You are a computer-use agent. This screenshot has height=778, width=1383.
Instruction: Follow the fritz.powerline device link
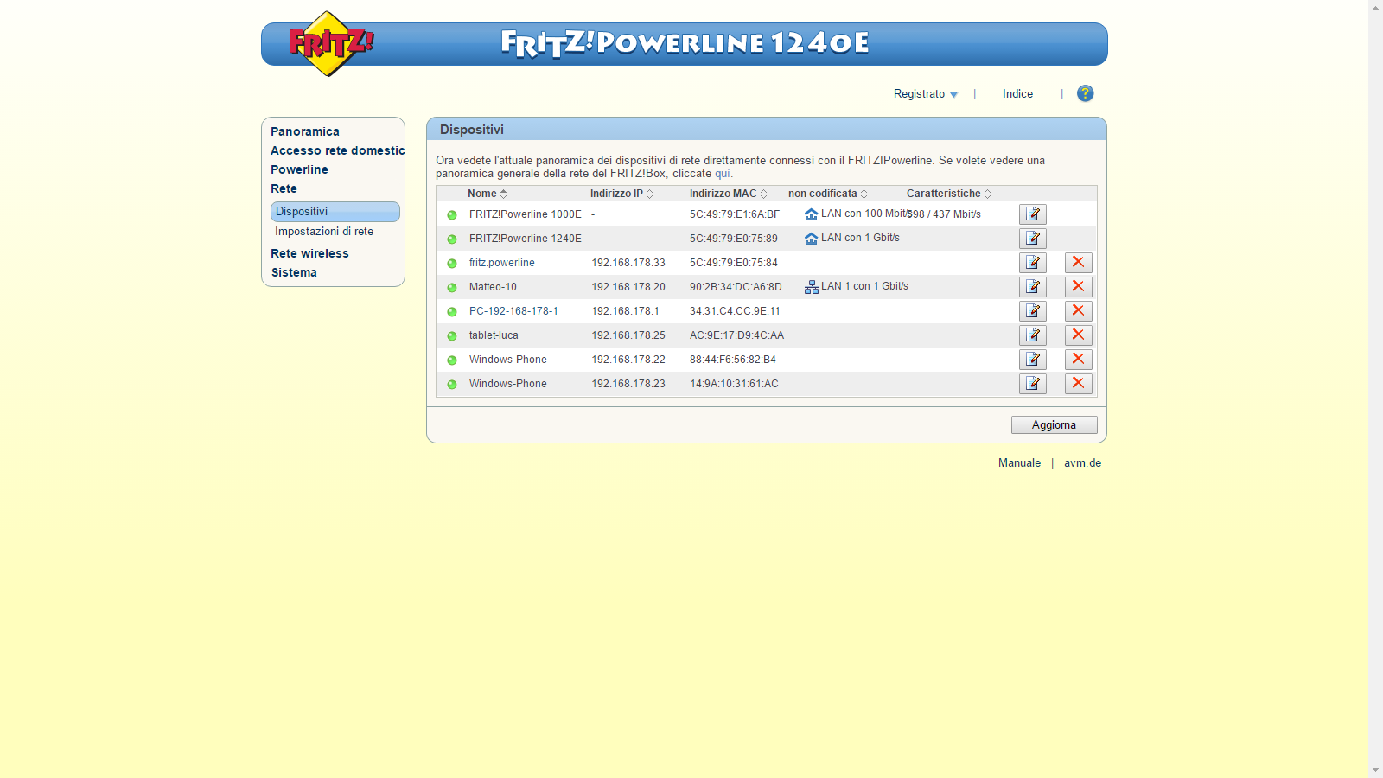pos(501,263)
